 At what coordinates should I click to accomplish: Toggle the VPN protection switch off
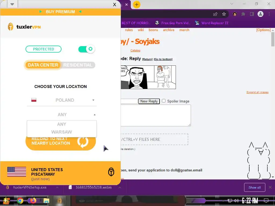pyautogui.click(x=87, y=49)
